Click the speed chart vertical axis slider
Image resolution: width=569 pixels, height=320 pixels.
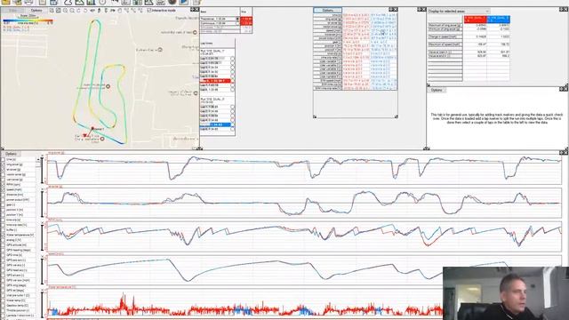coord(42,271)
